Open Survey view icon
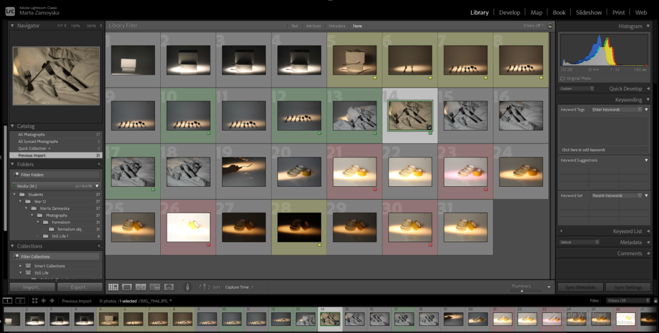659x333 pixels. [x=154, y=287]
